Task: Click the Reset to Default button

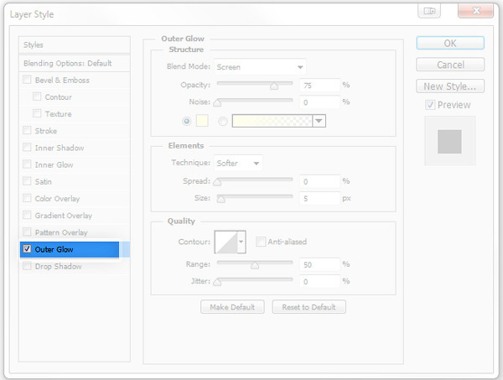Action: tap(309, 307)
